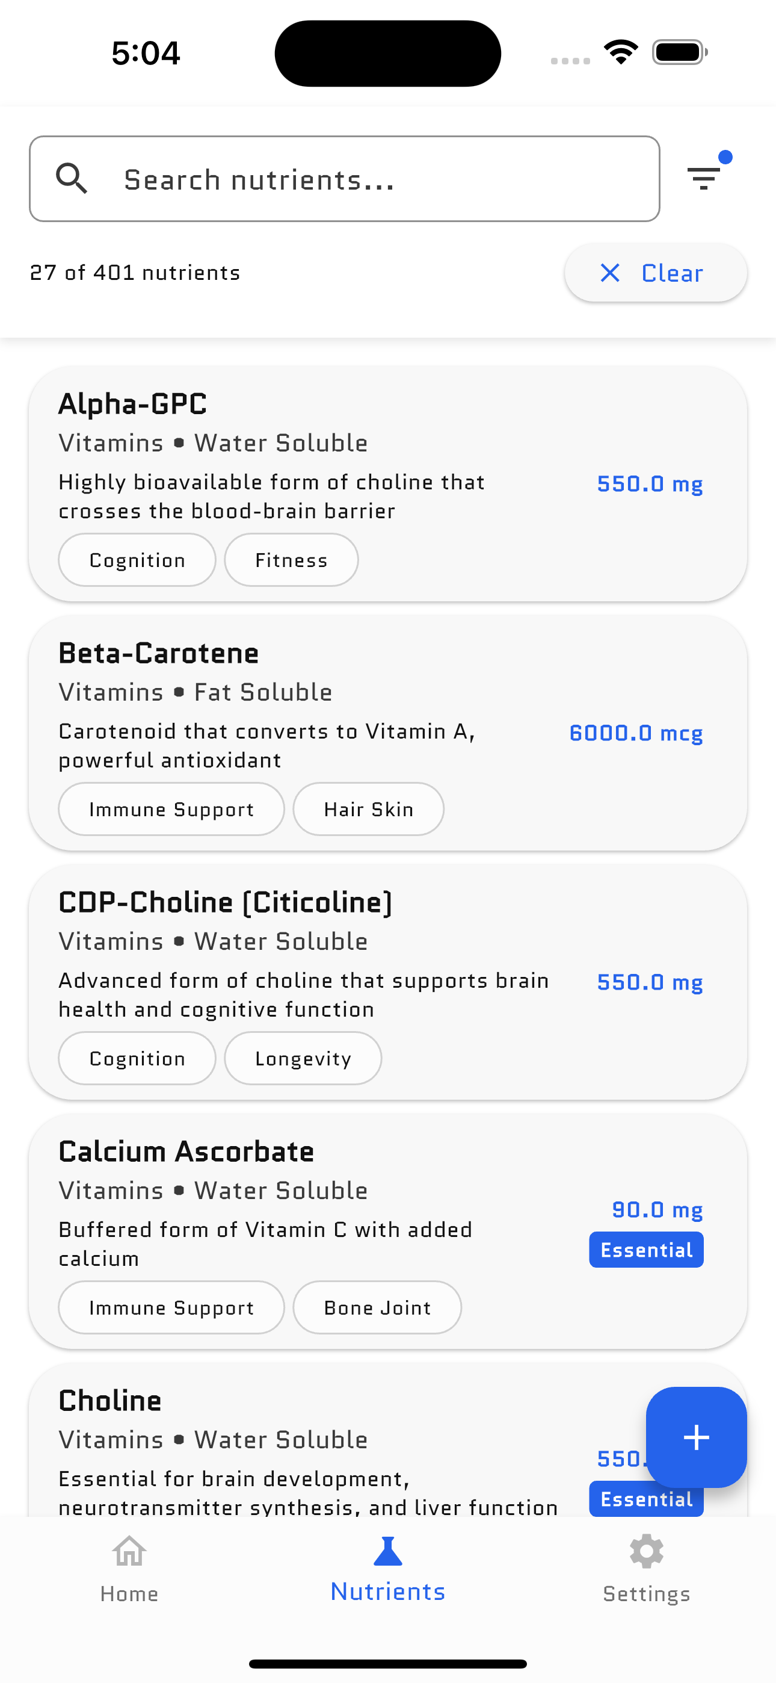This screenshot has height=1683, width=776.
Task: Select the Longevity tag chip
Action: [x=303, y=1058]
